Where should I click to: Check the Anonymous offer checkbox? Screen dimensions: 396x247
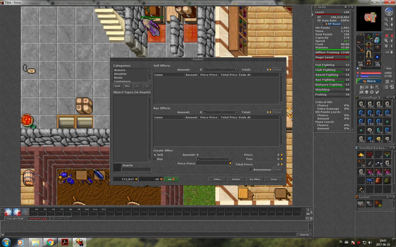pyautogui.click(x=251, y=170)
